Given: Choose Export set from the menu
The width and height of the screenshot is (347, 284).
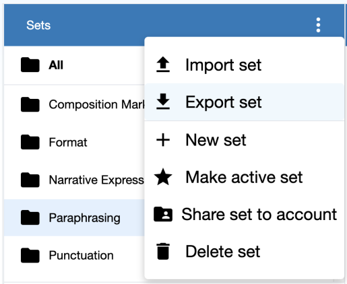Looking at the screenshot, I should 245,102.
